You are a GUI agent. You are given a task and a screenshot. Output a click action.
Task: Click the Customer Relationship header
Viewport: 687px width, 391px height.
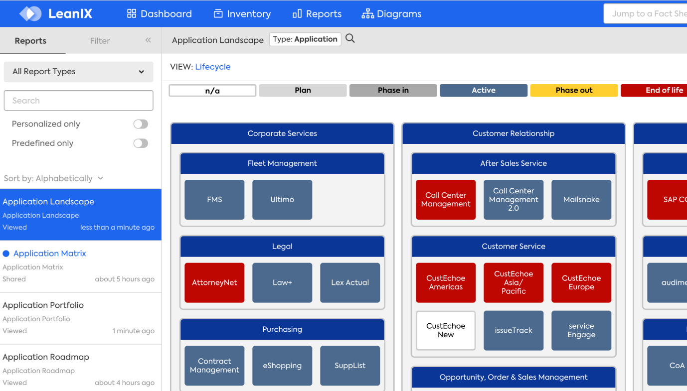pos(514,133)
